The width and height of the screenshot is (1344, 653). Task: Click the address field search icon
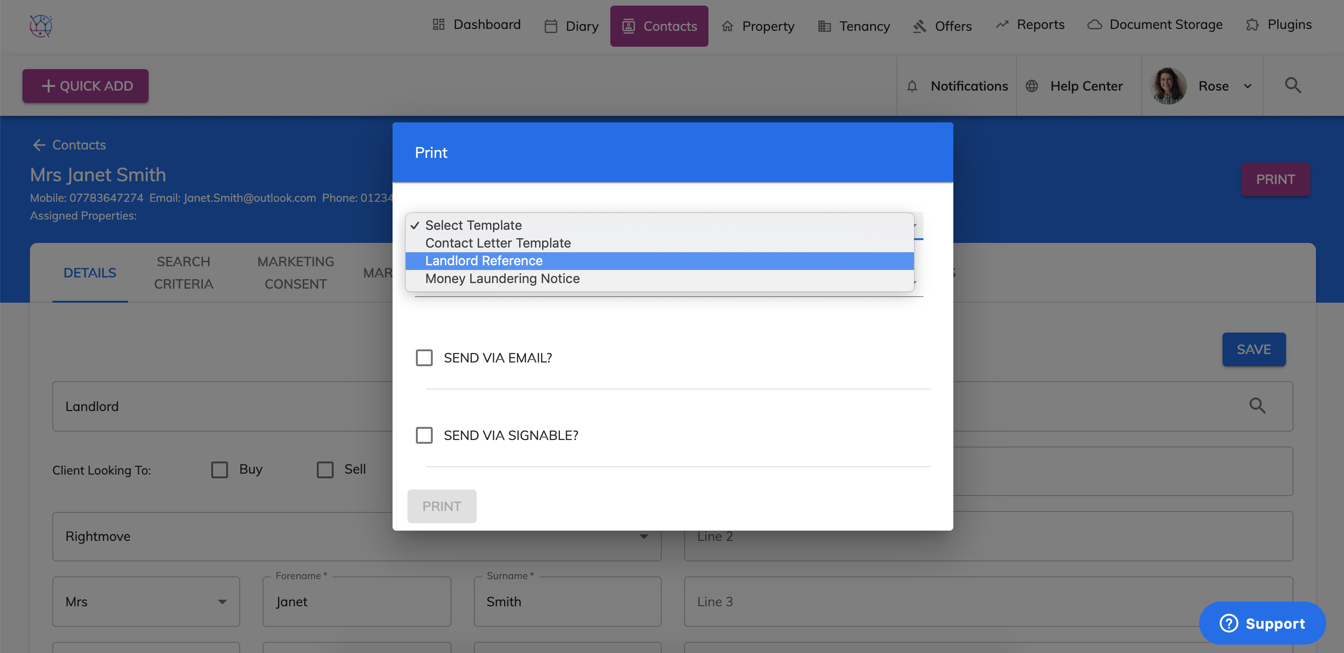(1257, 406)
